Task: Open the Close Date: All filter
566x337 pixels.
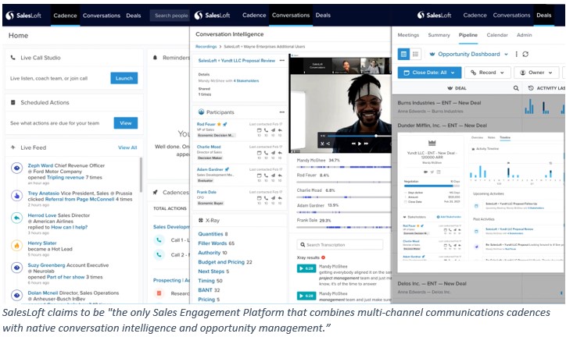Action: tap(429, 73)
